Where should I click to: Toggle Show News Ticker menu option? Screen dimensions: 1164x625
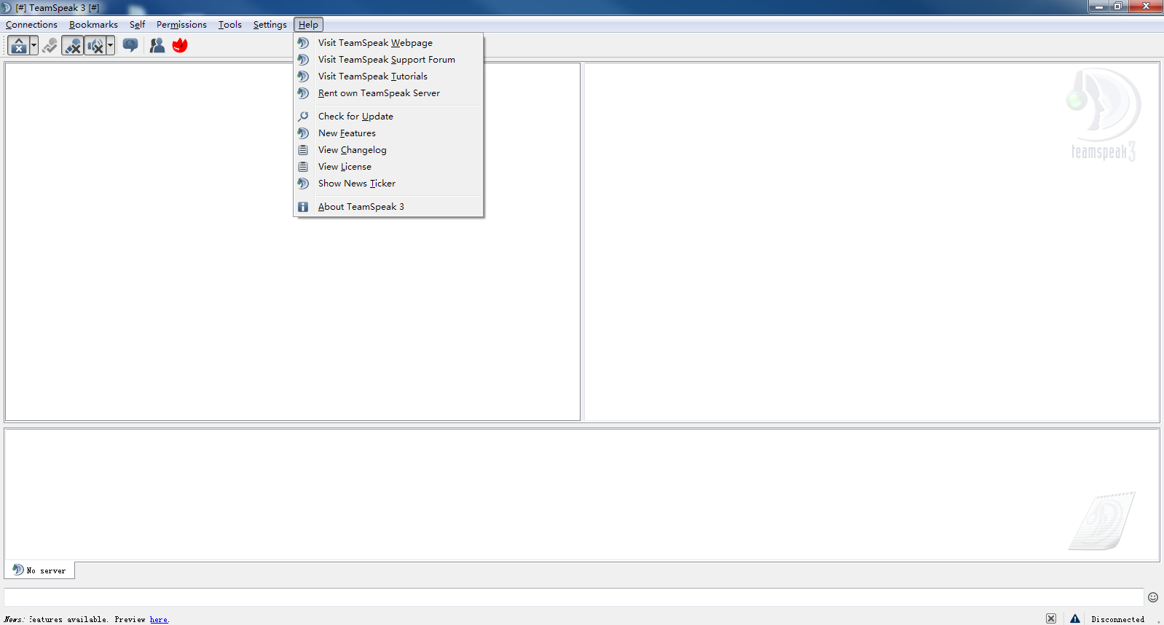pyautogui.click(x=356, y=184)
